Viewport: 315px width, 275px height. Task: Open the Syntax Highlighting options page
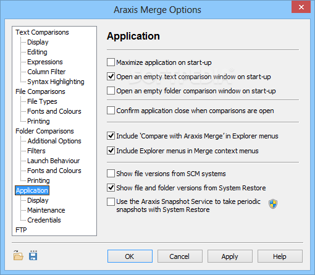[x=56, y=82]
